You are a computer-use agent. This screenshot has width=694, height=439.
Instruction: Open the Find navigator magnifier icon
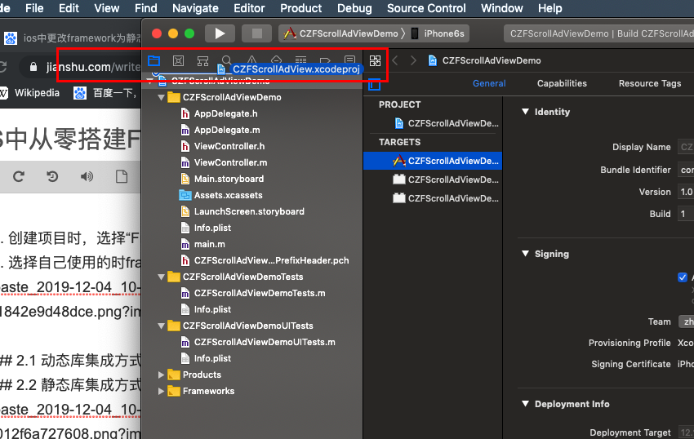click(227, 60)
